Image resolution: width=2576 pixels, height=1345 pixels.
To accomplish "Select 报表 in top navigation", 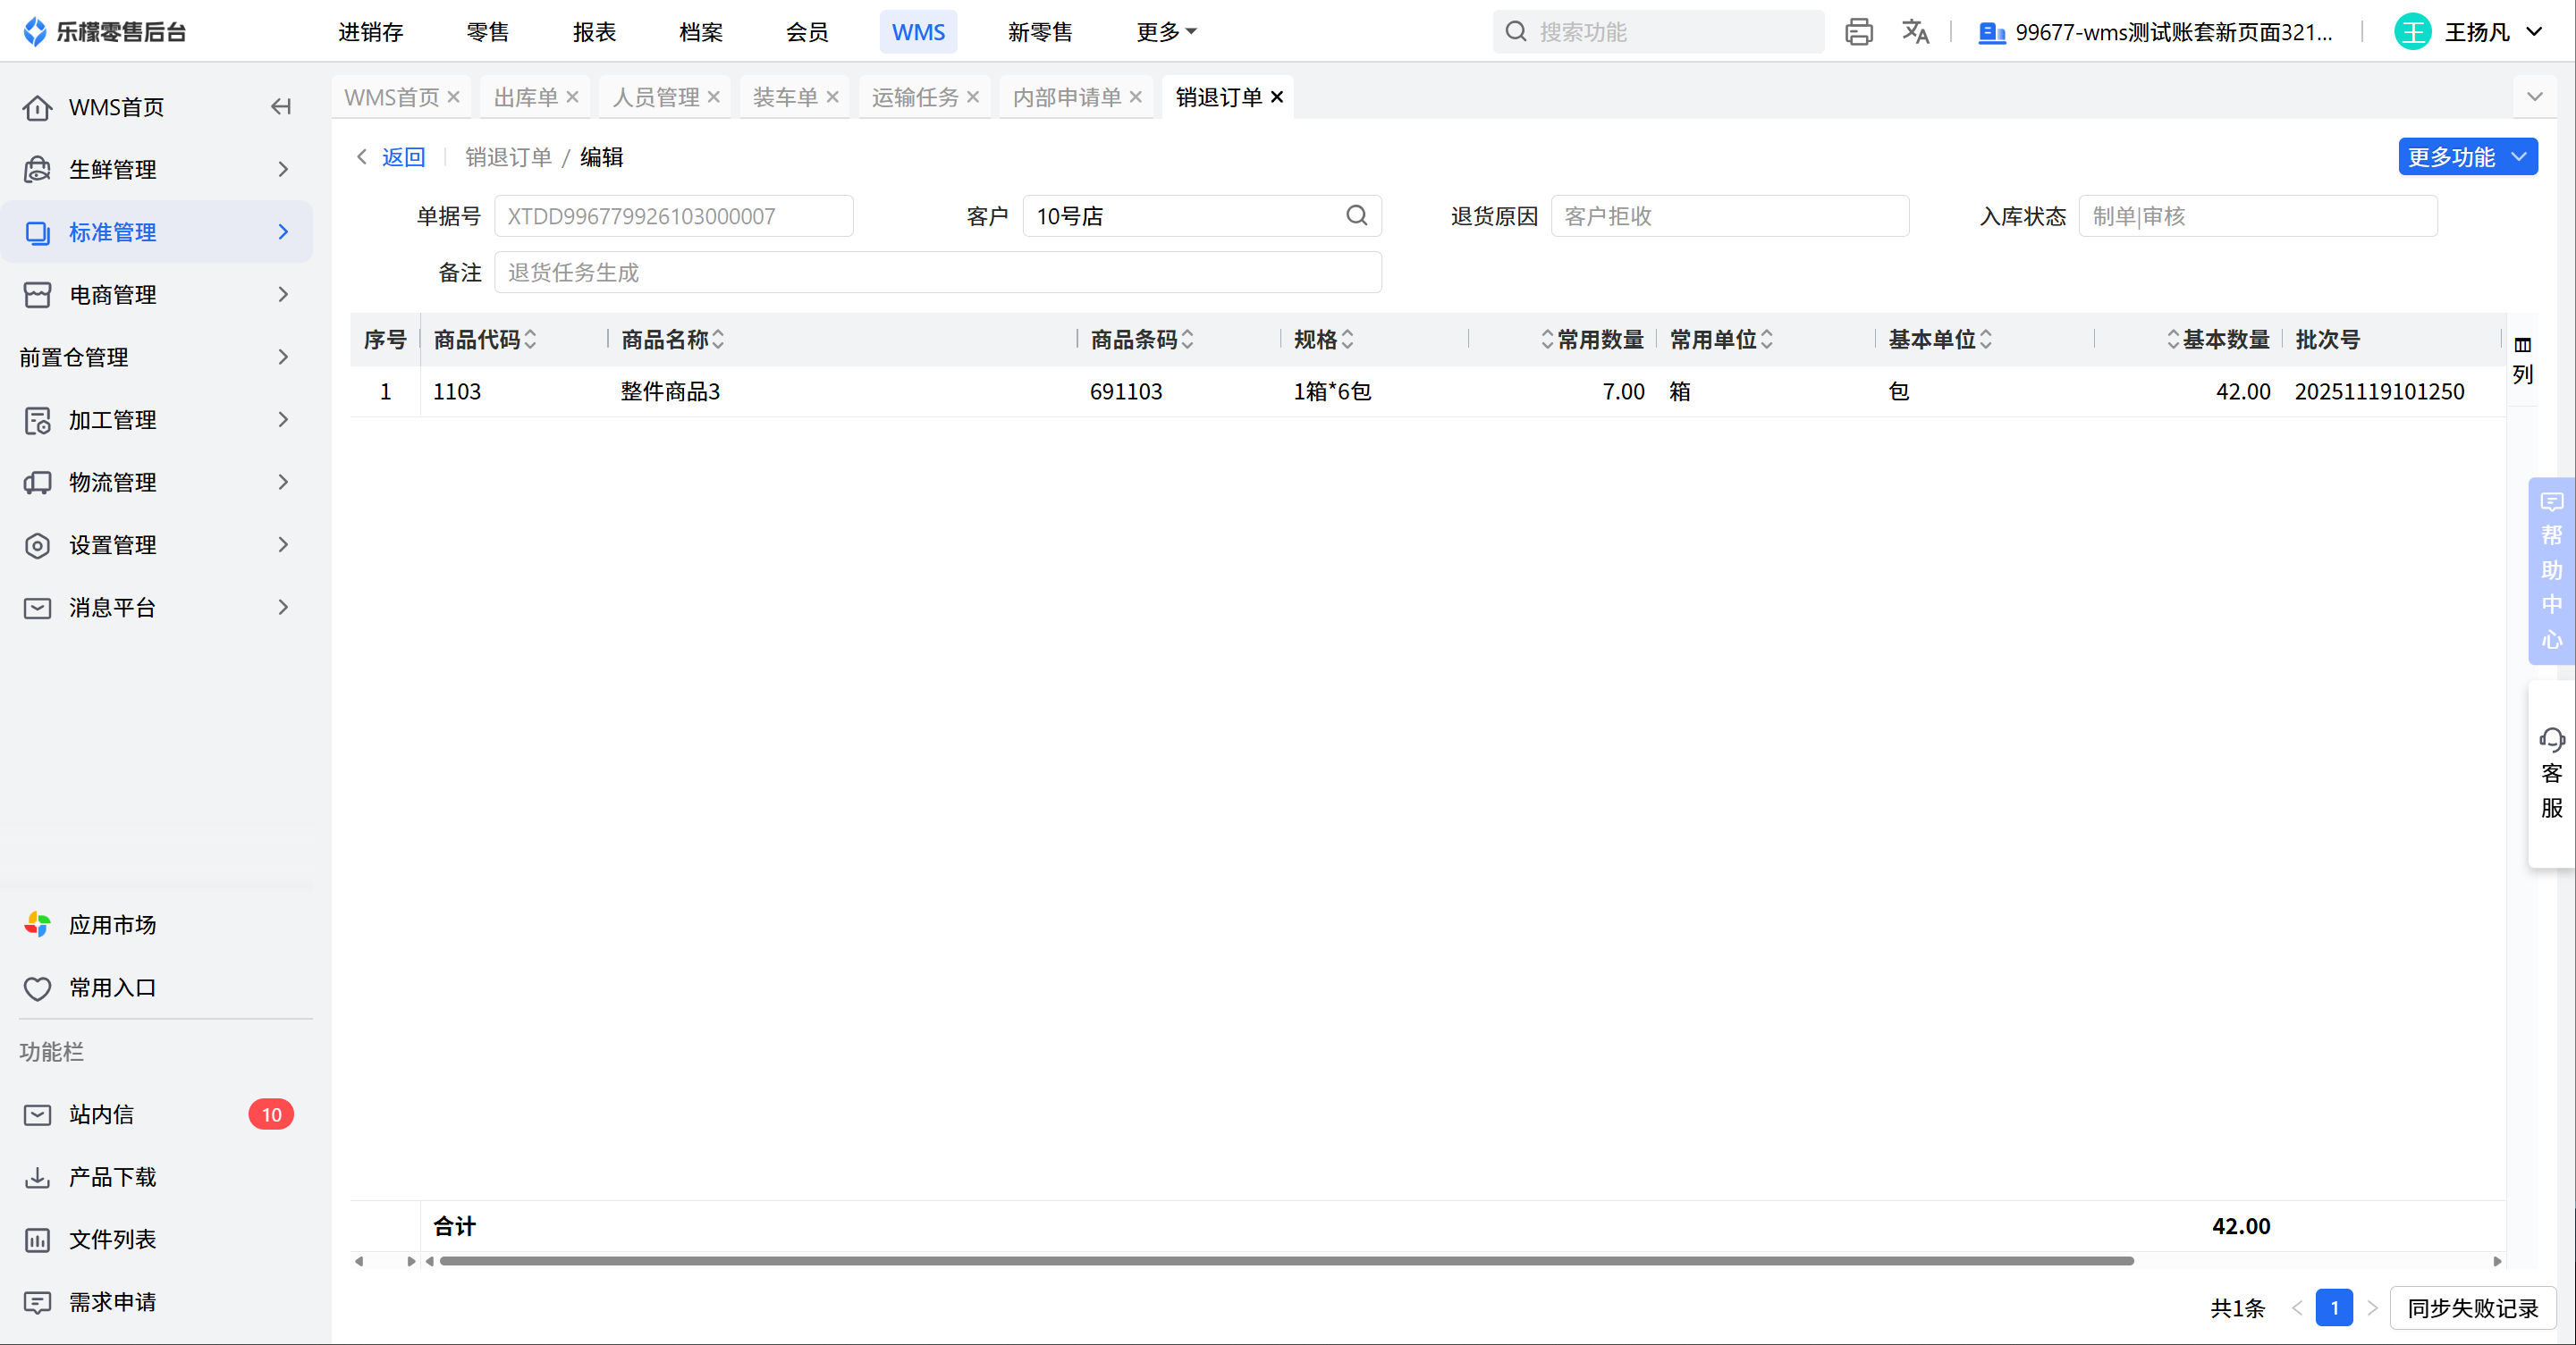I will 594,32.
